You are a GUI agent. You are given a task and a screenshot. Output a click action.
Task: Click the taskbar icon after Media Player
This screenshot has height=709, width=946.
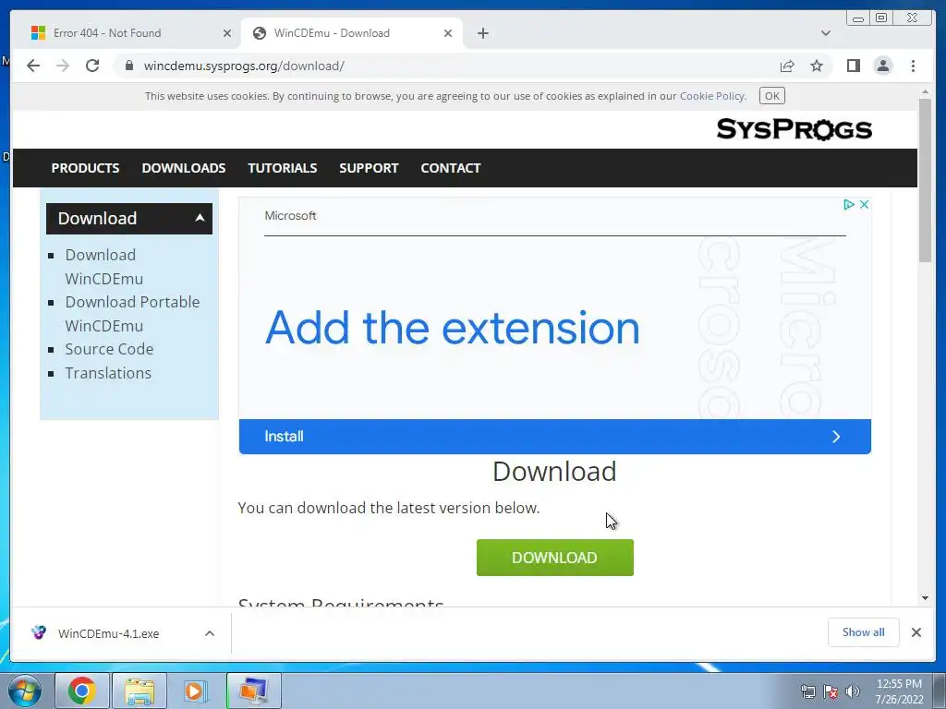click(254, 691)
